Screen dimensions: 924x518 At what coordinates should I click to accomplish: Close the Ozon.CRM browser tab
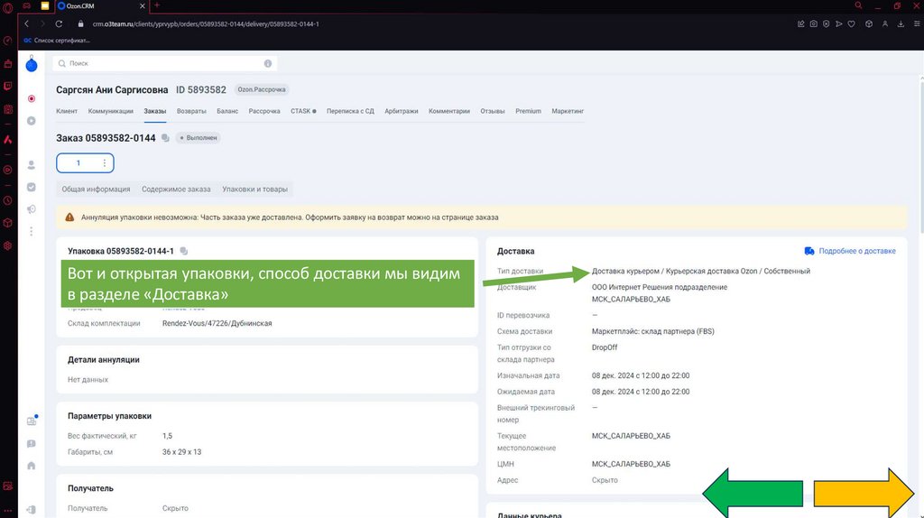pos(142,6)
